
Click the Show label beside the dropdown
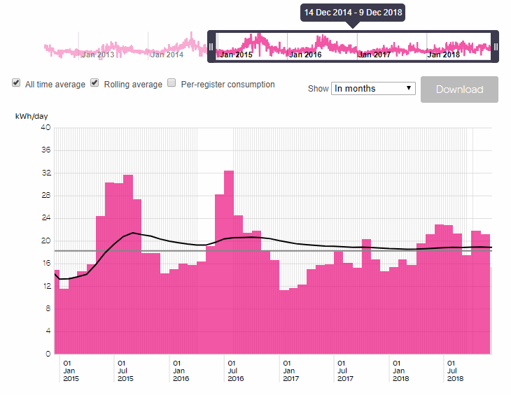click(318, 89)
